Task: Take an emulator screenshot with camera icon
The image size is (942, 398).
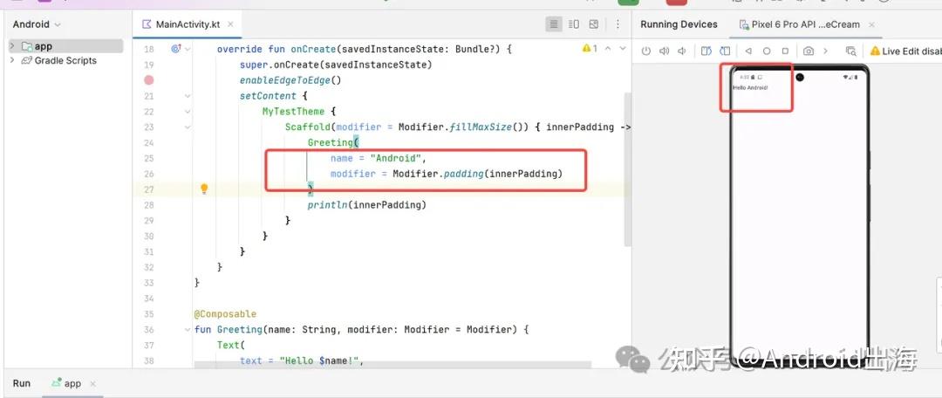Action: 809,51
